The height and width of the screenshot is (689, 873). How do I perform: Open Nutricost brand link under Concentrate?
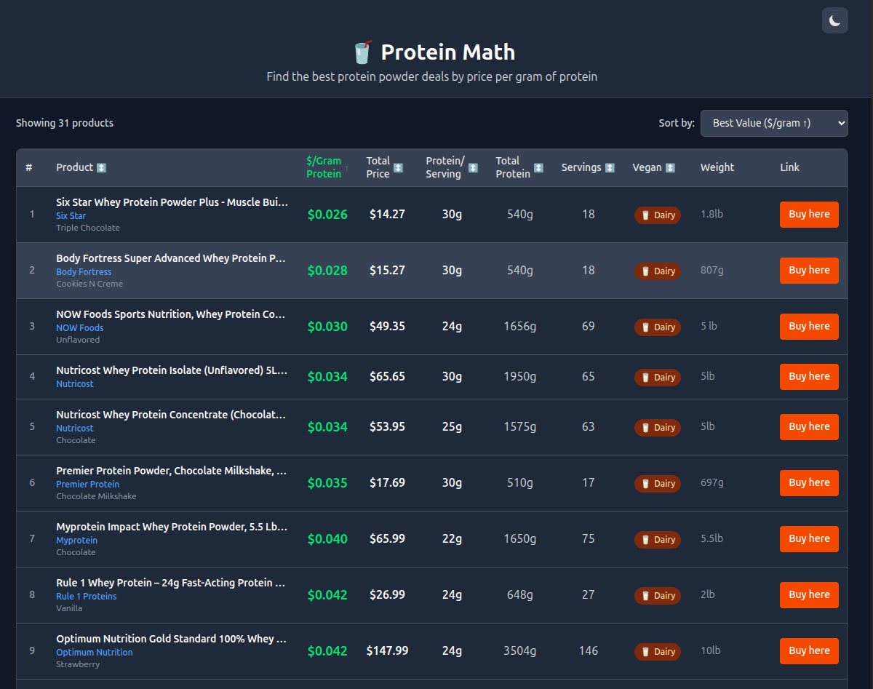pyautogui.click(x=75, y=429)
